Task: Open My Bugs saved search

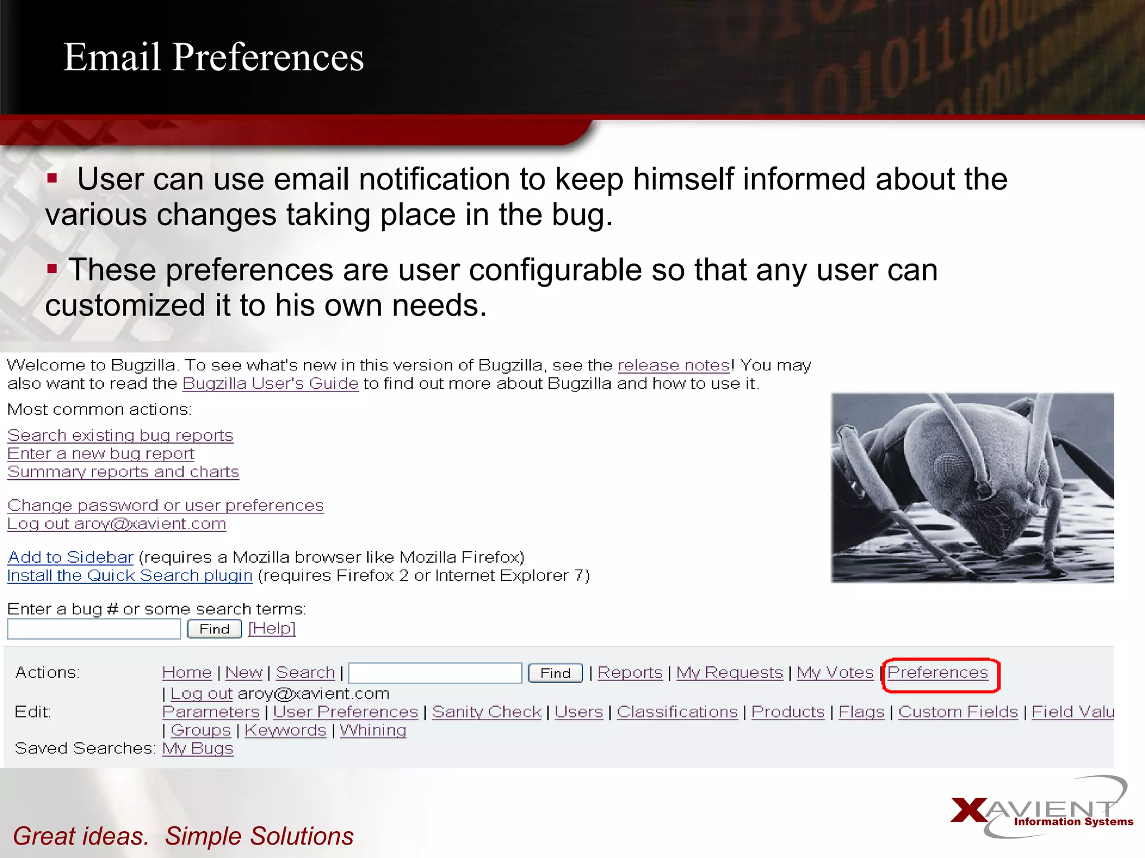Action: 197,749
